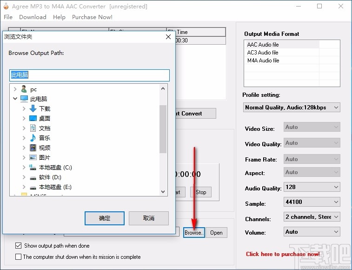Open the Help menu
Screen dimensions: 352x270
(59, 17)
